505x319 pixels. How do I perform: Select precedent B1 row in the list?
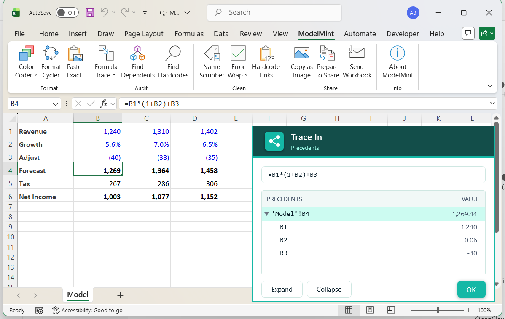pos(373,227)
